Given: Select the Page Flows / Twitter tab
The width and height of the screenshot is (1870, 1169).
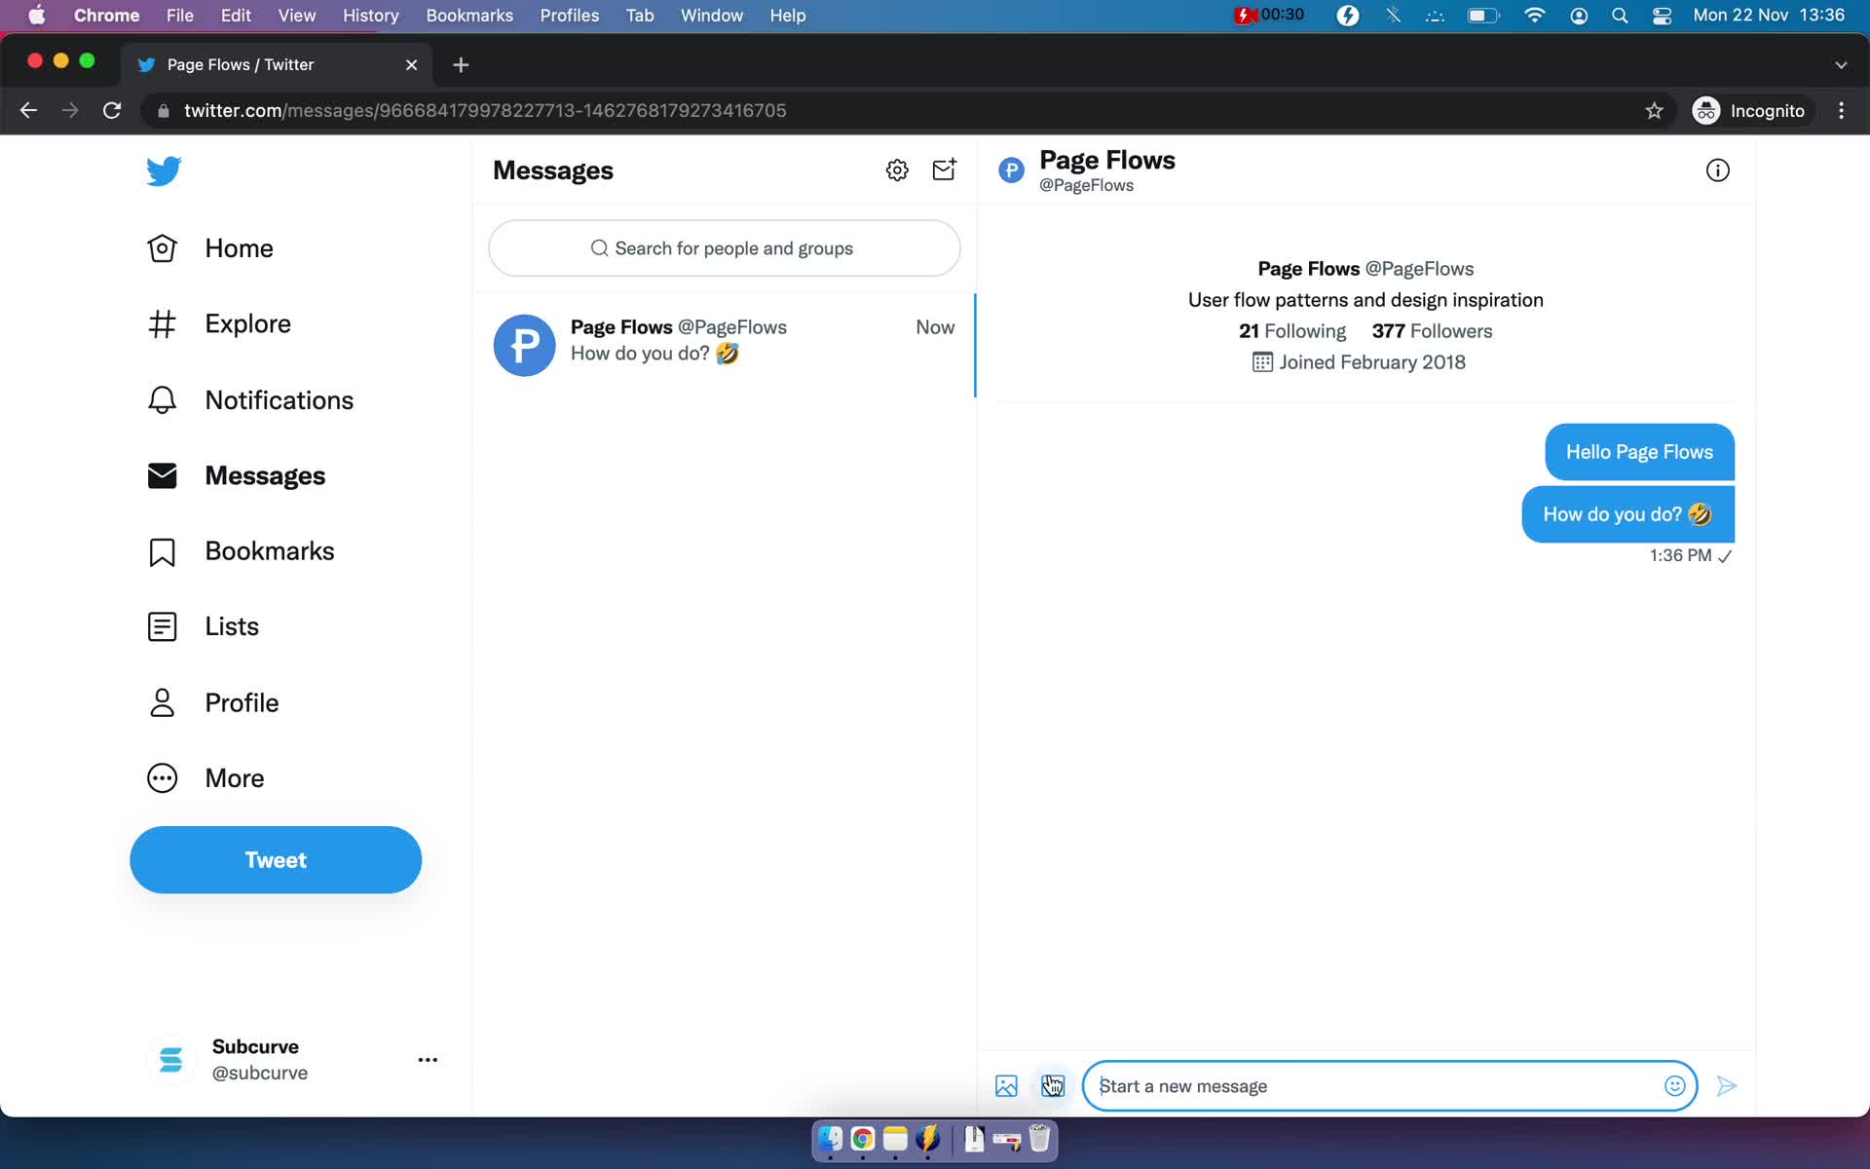Looking at the screenshot, I should 278,64.
